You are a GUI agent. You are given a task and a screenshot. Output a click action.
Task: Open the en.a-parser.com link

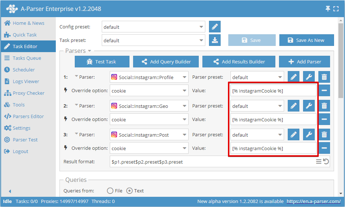314,201
